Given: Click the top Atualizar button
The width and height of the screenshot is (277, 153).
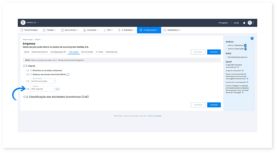Looking at the screenshot, I should coord(214,52).
